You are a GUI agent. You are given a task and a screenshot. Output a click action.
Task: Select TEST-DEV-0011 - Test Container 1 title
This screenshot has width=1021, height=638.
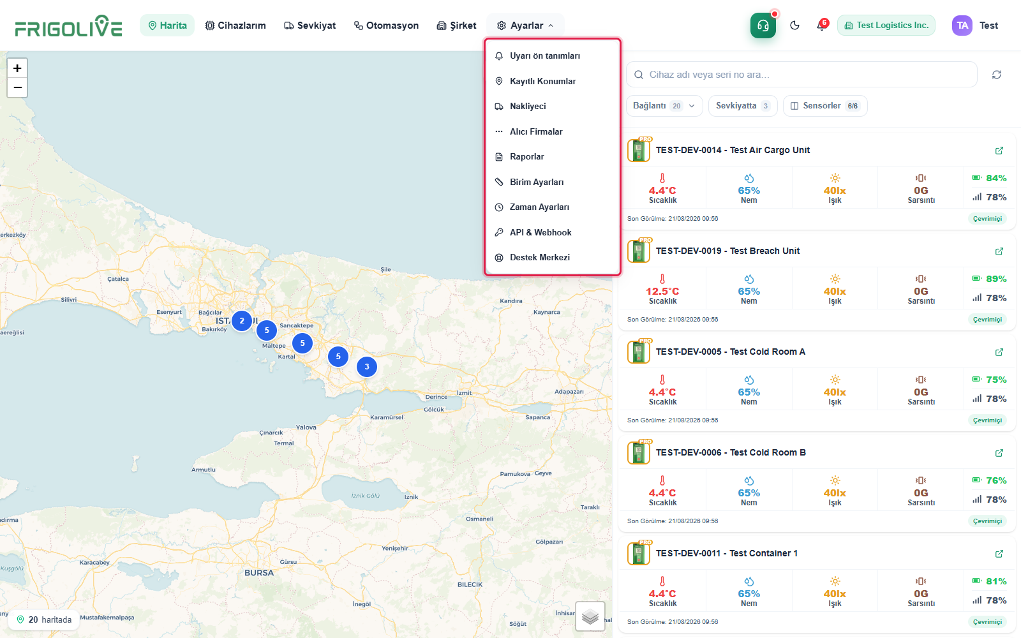pyautogui.click(x=727, y=554)
